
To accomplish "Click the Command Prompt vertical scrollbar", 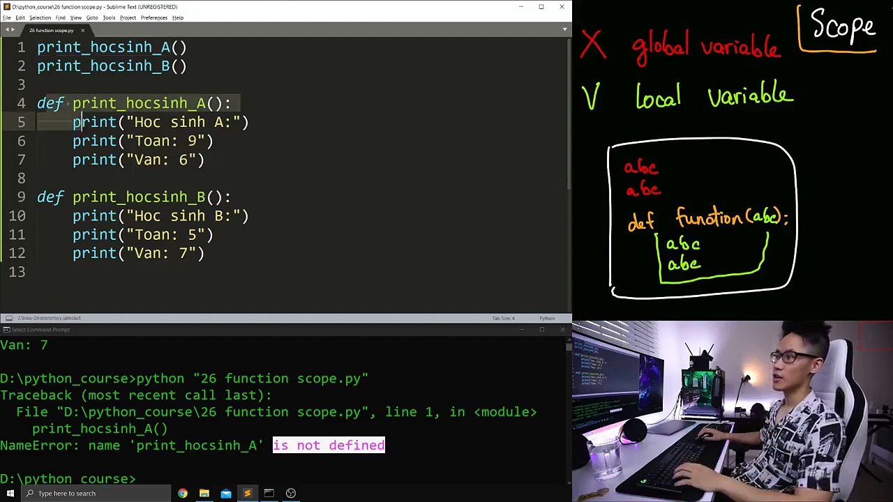I will [568, 410].
